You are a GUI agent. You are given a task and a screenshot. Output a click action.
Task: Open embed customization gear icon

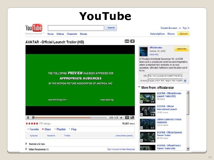(x=185, y=81)
